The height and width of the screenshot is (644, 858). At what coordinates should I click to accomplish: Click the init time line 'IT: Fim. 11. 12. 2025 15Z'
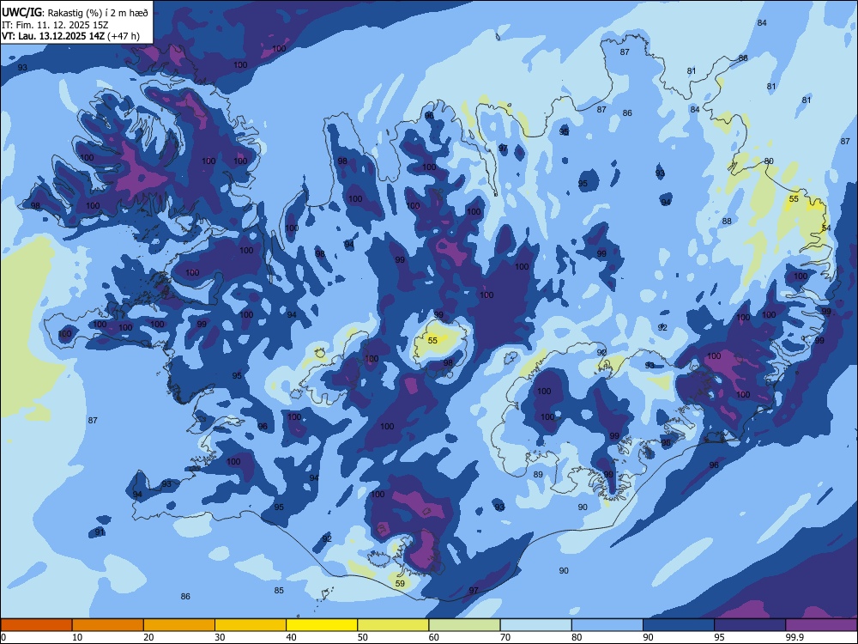point(56,25)
